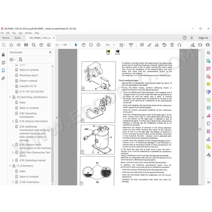Viewport: 212px width, 212px height.
Task: Click the Highlight text pen icon
Action: click(x=149, y=45)
